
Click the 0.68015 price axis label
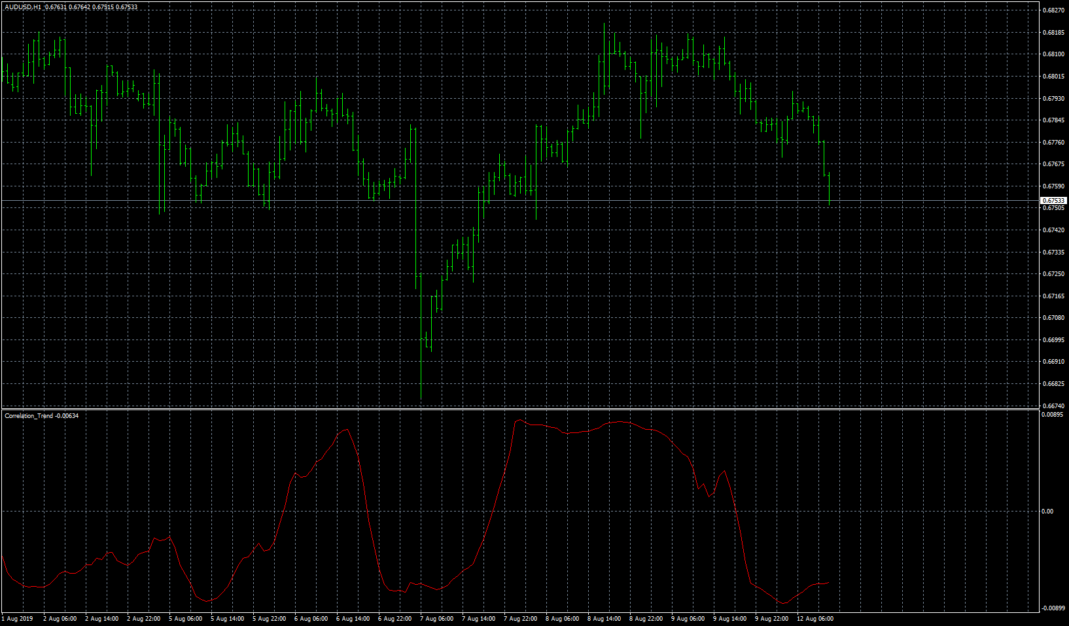[1053, 77]
